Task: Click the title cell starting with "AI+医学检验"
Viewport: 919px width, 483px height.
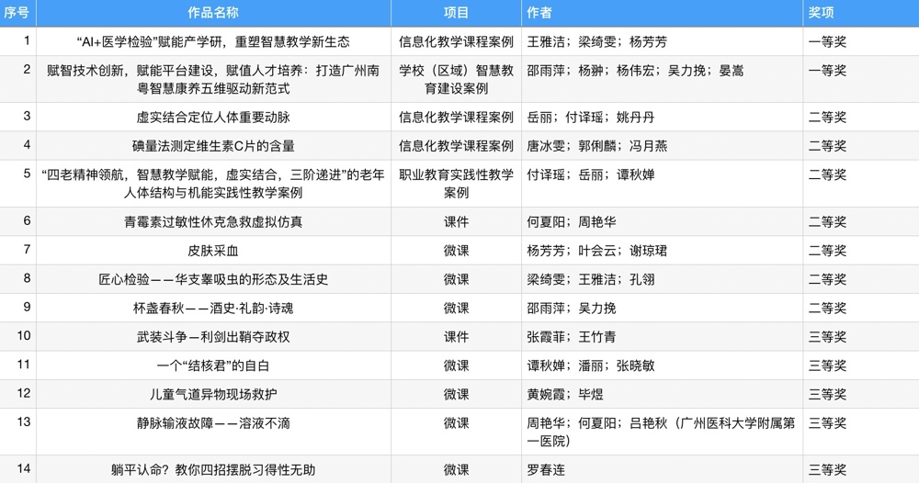Action: coord(212,41)
